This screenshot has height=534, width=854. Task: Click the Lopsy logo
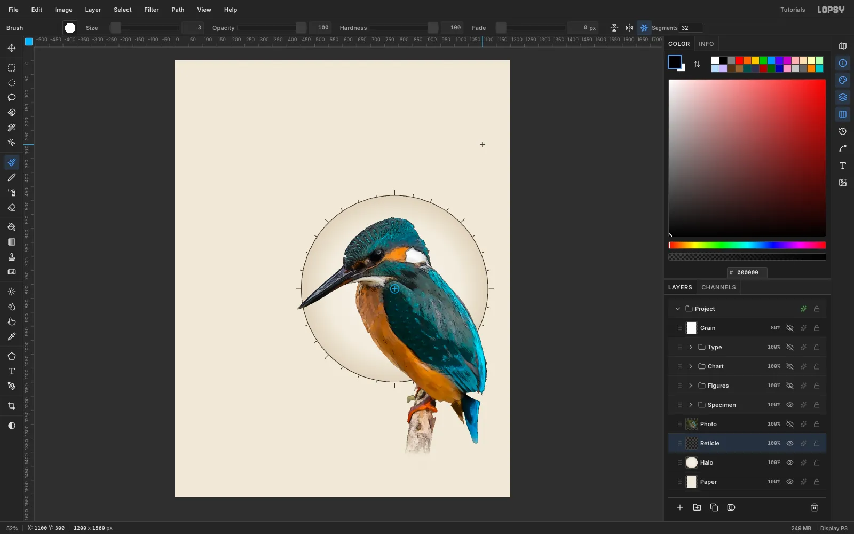(831, 10)
